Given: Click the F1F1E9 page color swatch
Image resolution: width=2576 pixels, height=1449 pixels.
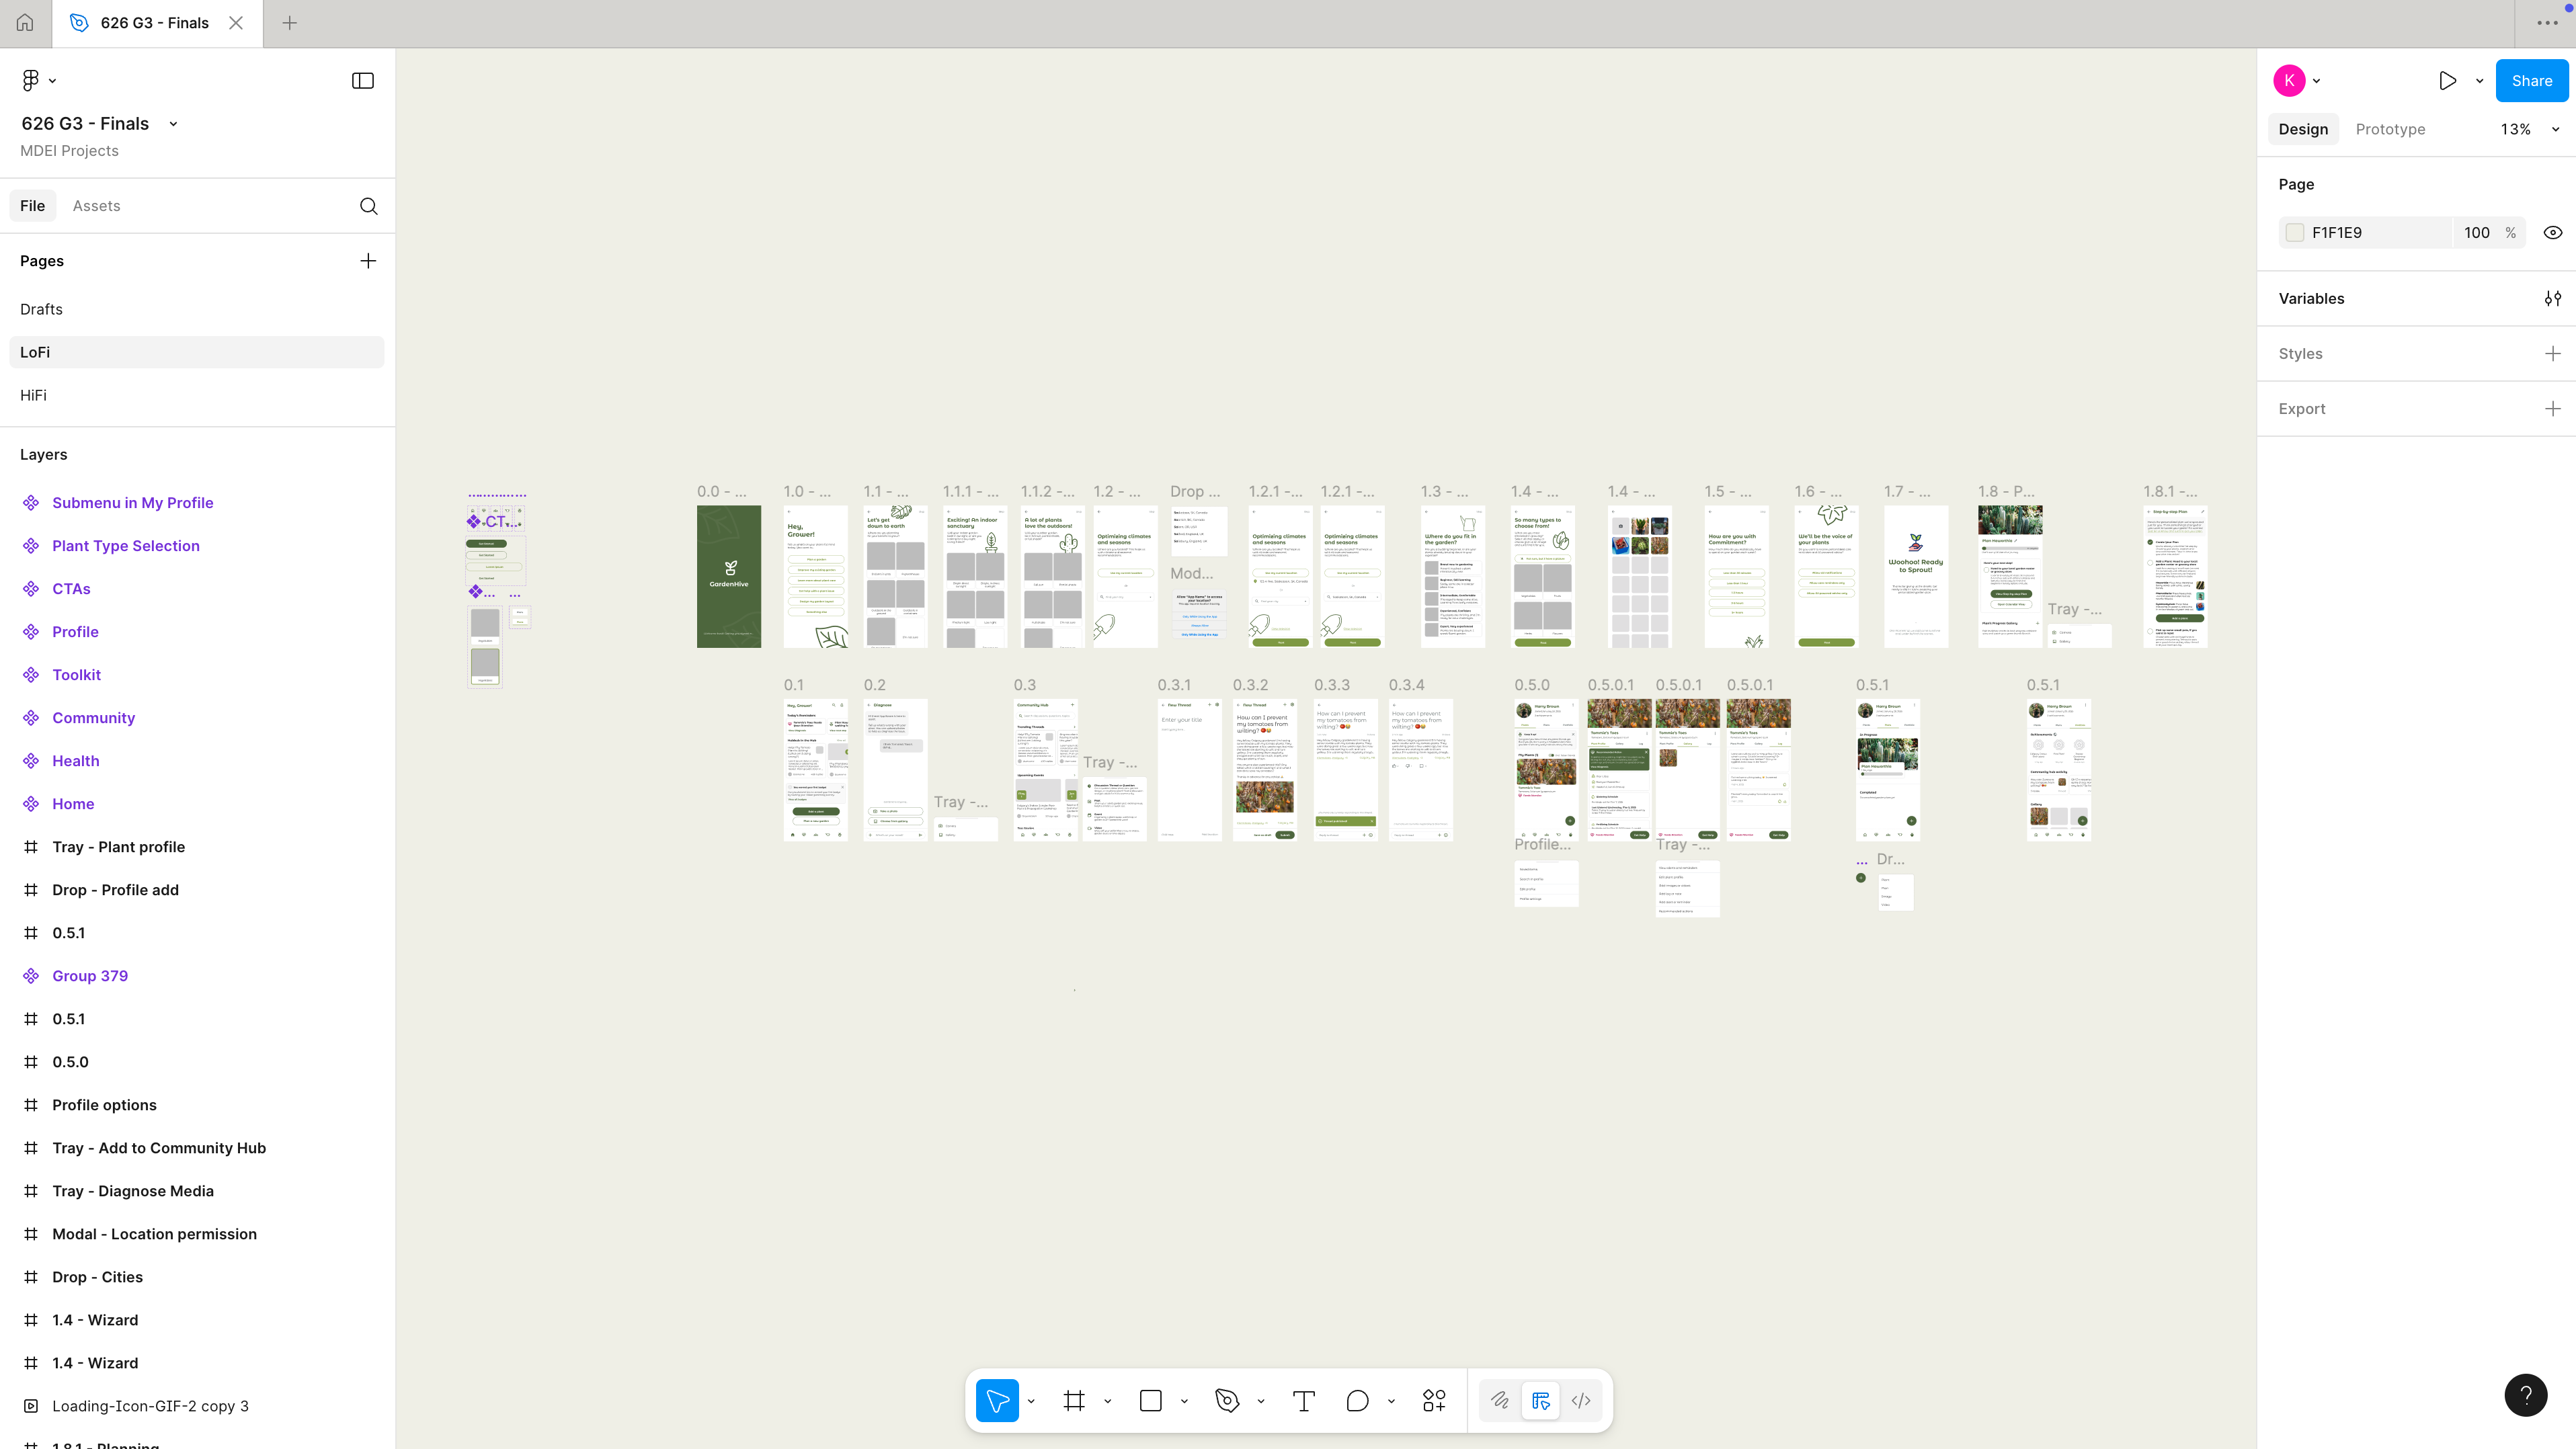Looking at the screenshot, I should [2295, 233].
